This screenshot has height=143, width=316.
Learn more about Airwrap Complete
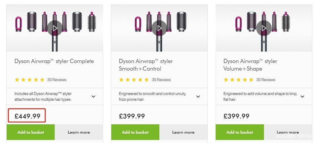(x=79, y=132)
